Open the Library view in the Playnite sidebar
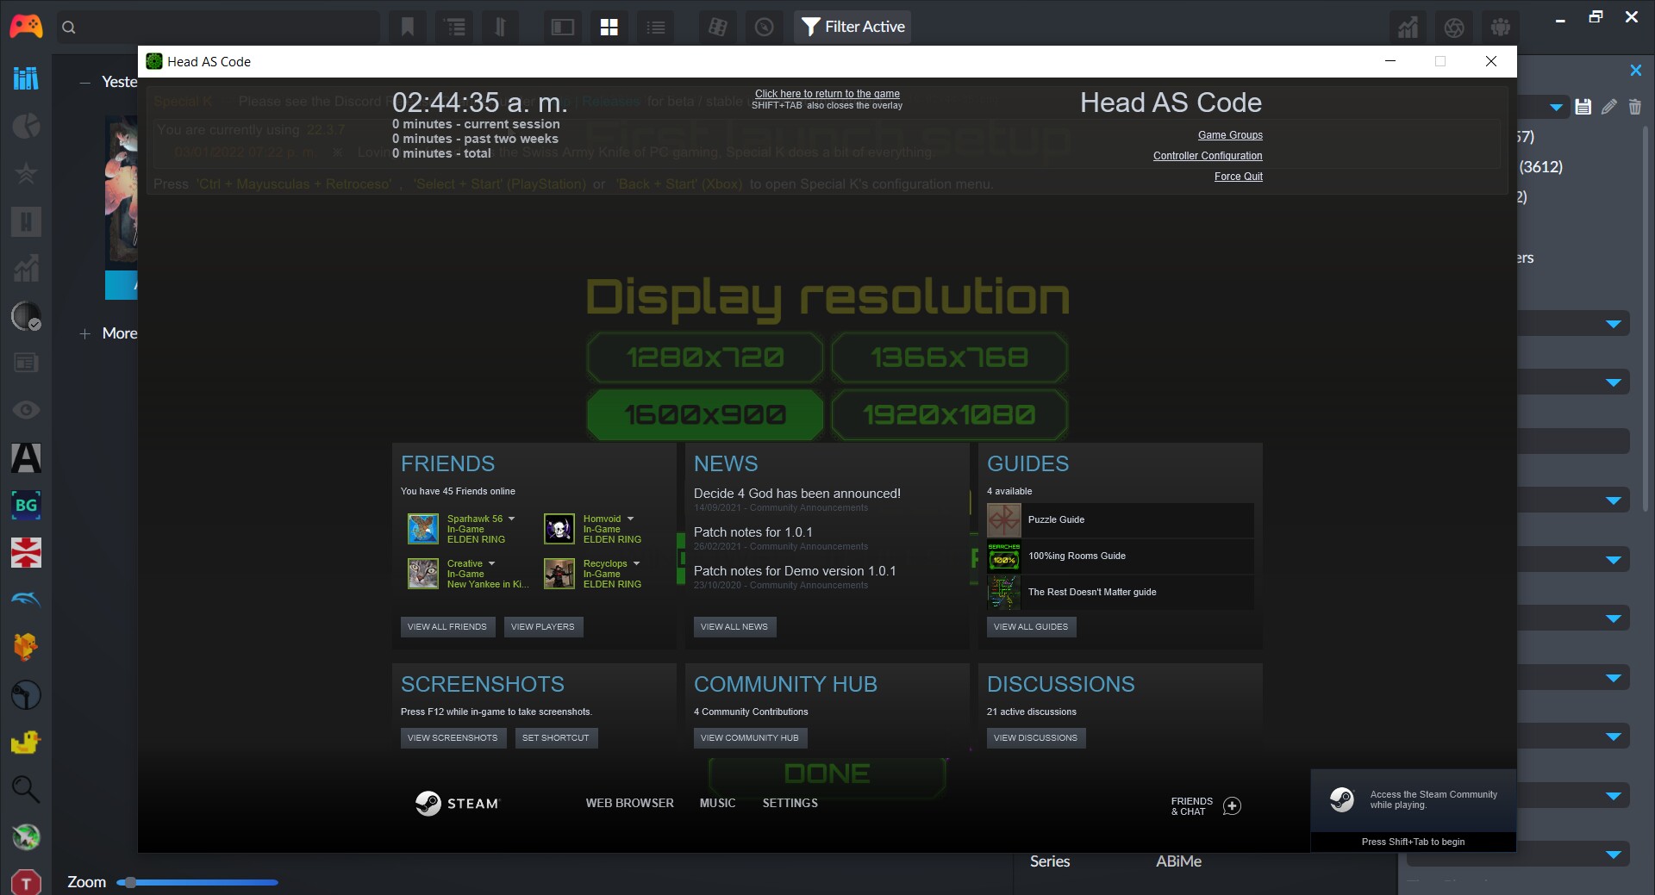Image resolution: width=1655 pixels, height=895 pixels. tap(26, 78)
